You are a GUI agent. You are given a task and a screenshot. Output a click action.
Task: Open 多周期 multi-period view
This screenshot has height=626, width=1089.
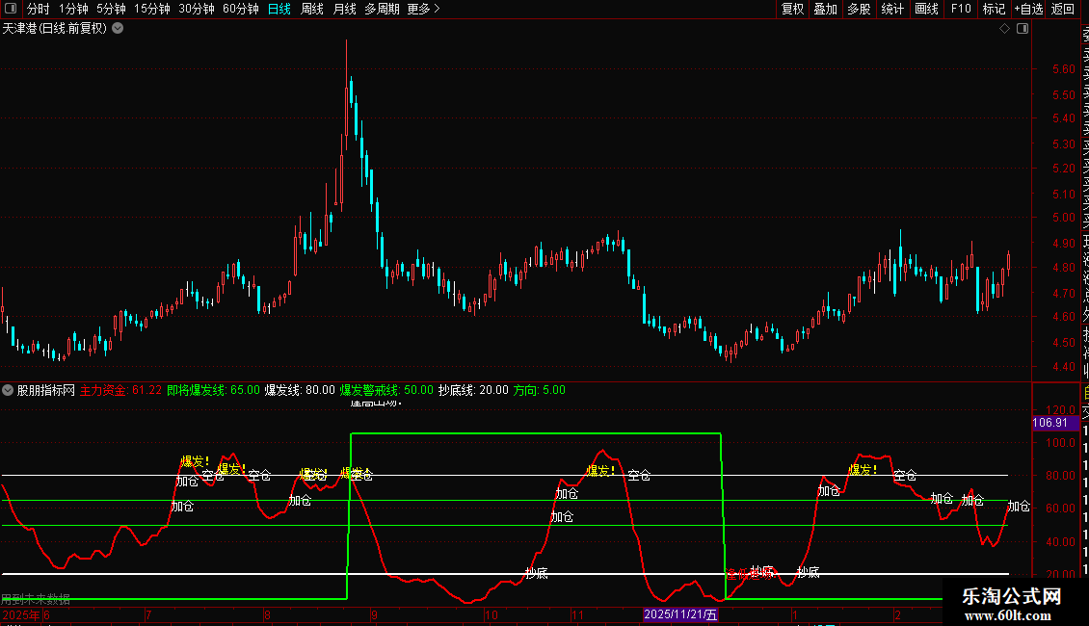[382, 9]
